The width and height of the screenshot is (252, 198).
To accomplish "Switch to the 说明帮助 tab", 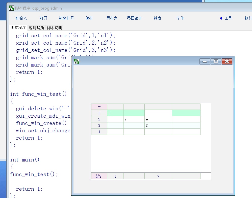I will click(x=36, y=28).
